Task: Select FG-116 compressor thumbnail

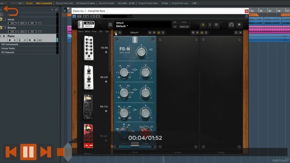Action: 89,107
